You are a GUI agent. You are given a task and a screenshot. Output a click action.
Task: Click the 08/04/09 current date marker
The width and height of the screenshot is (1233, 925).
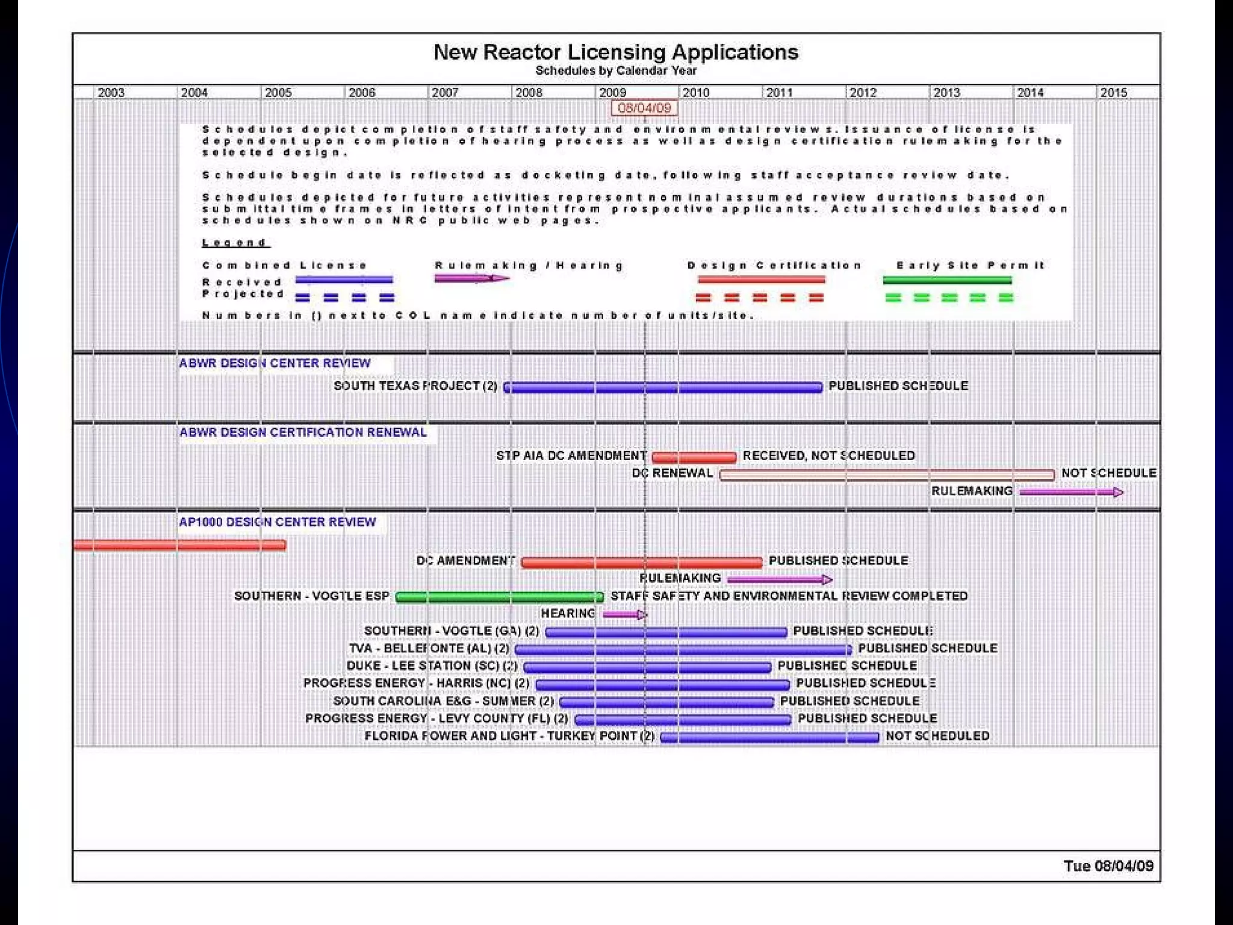(x=644, y=108)
